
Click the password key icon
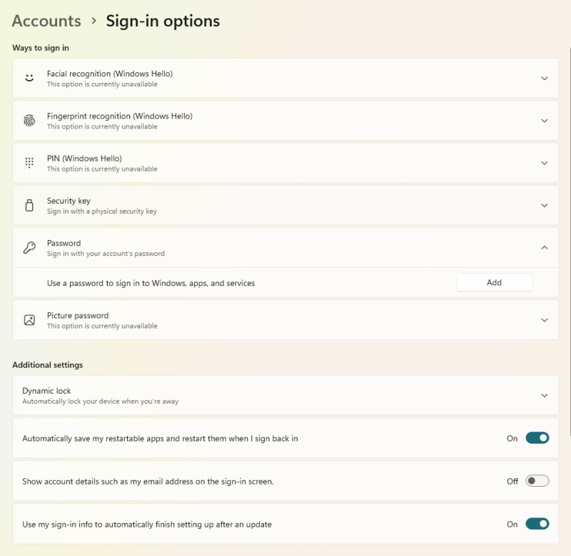click(x=29, y=248)
